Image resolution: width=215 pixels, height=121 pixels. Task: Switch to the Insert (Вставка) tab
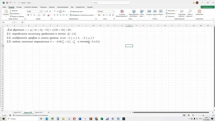pos(19,7)
